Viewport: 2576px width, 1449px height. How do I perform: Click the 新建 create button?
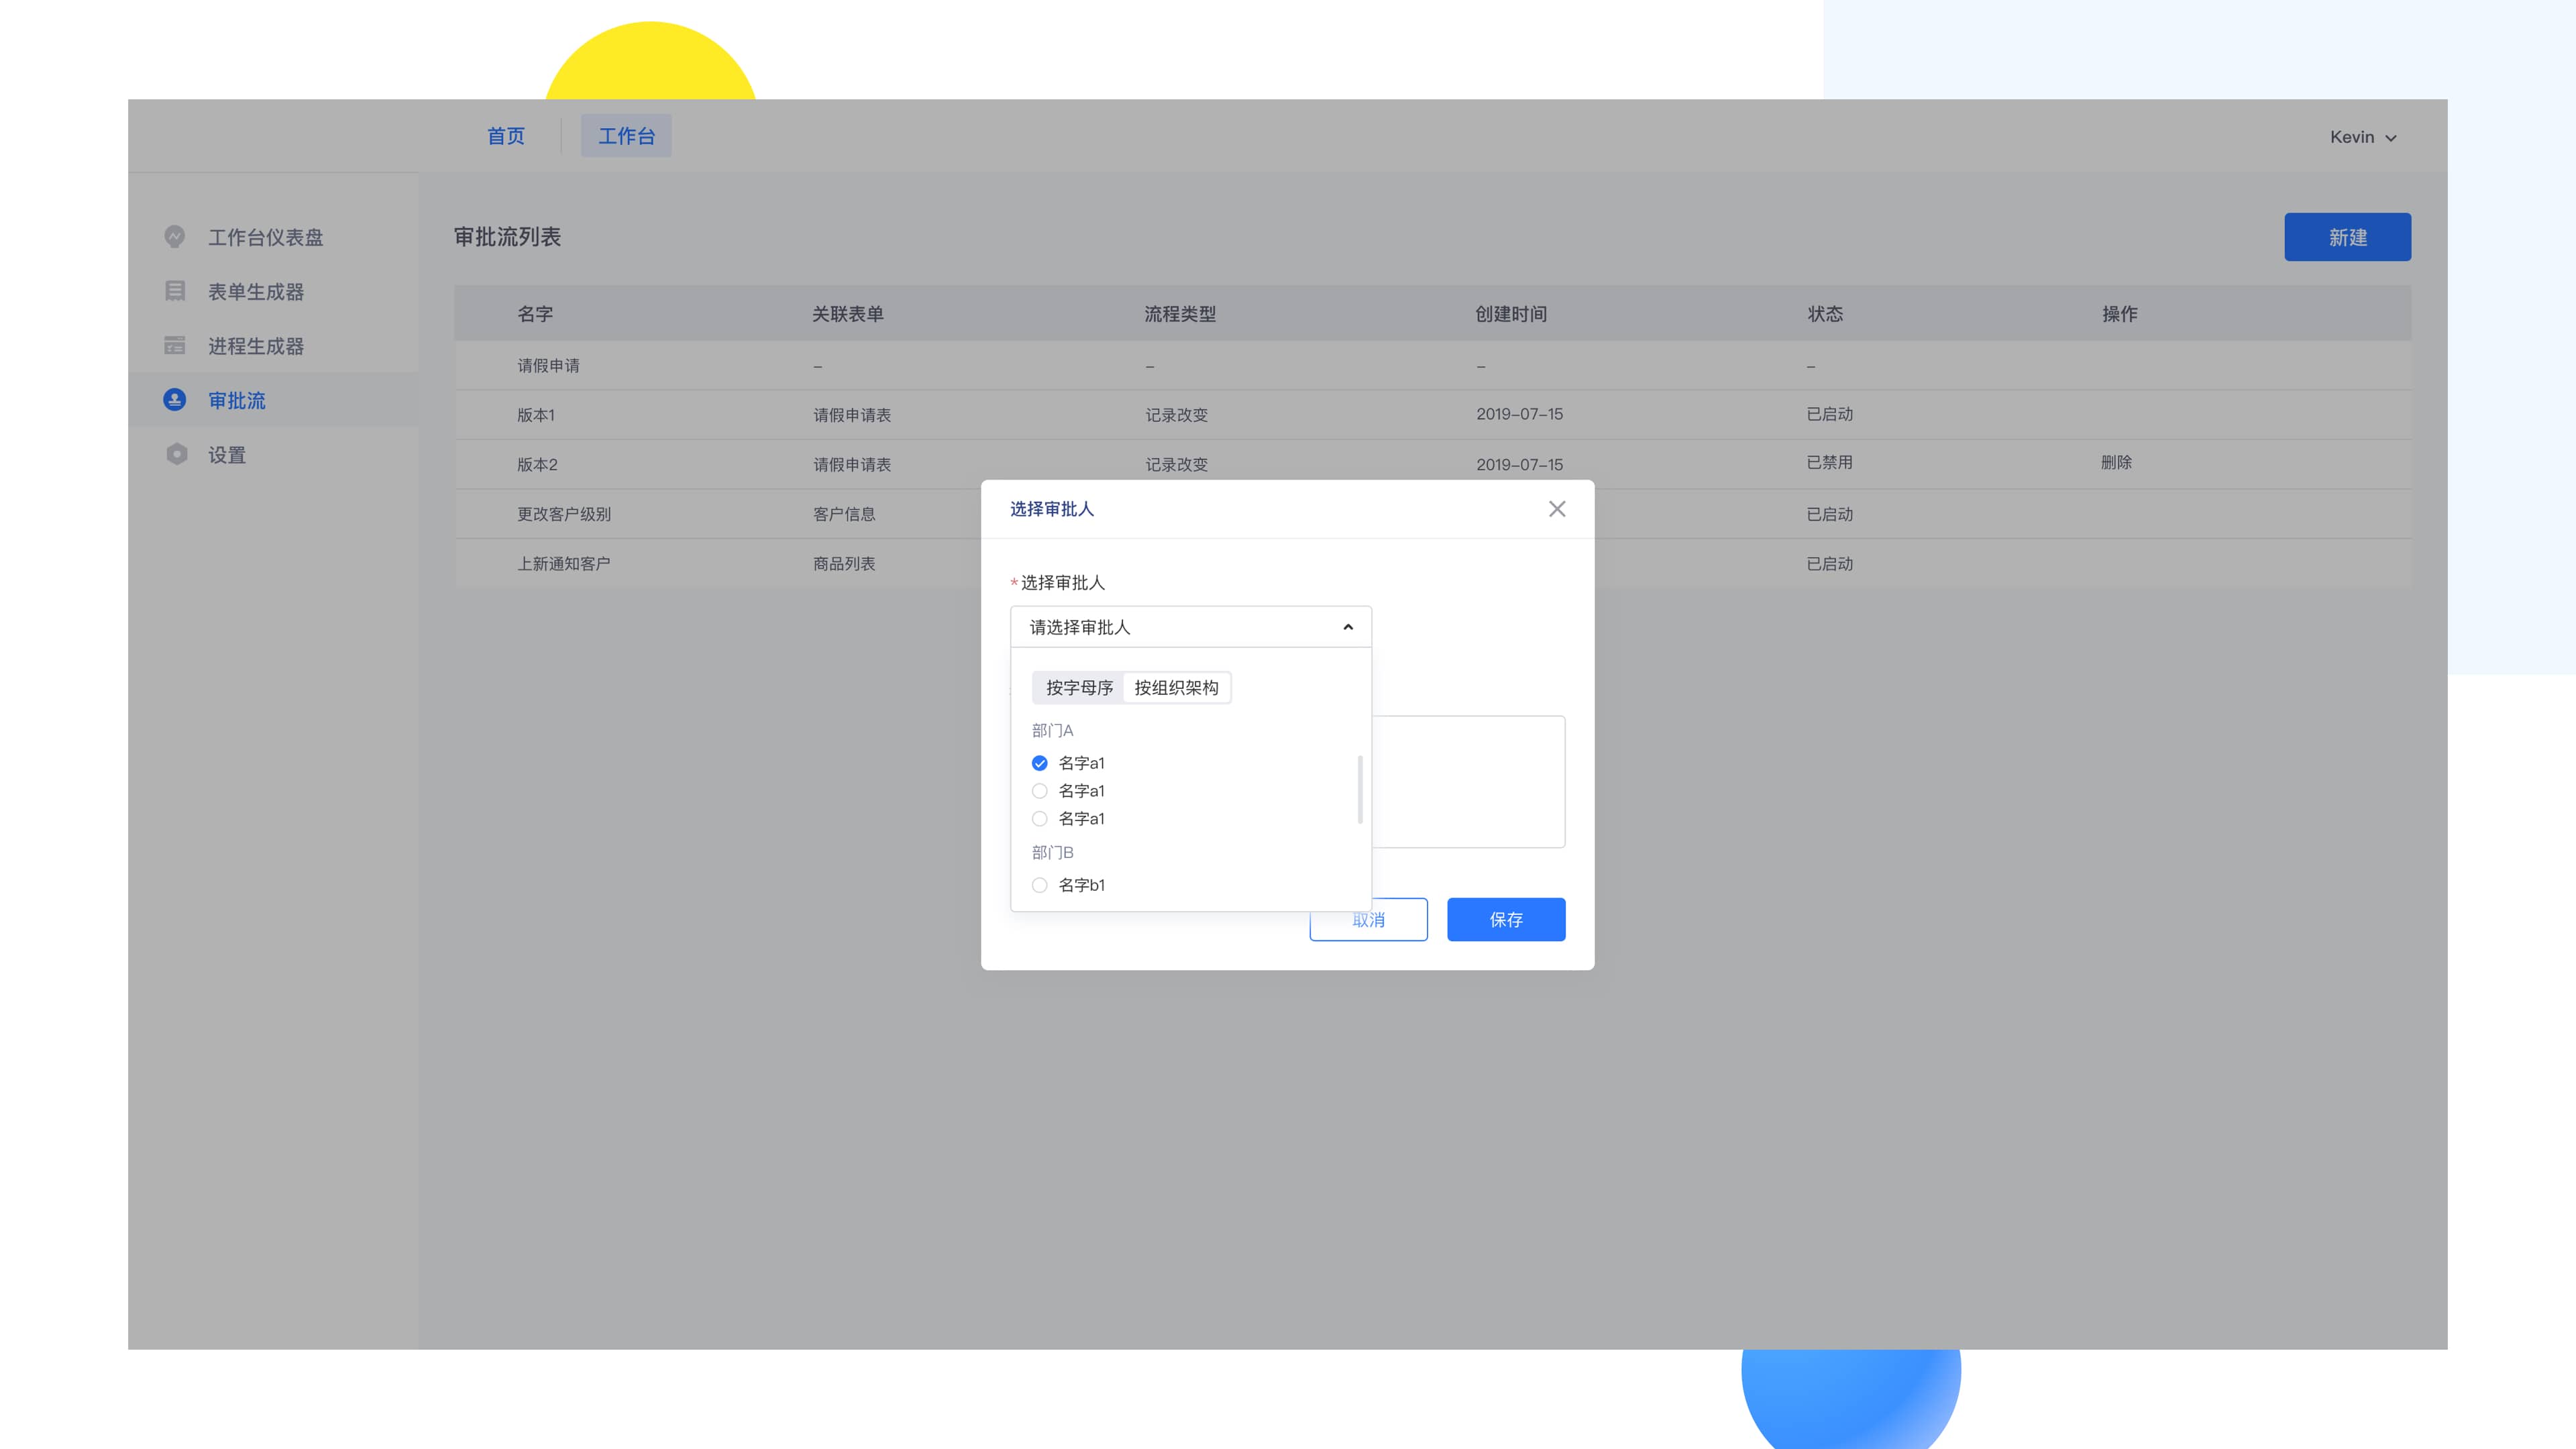click(2347, 237)
